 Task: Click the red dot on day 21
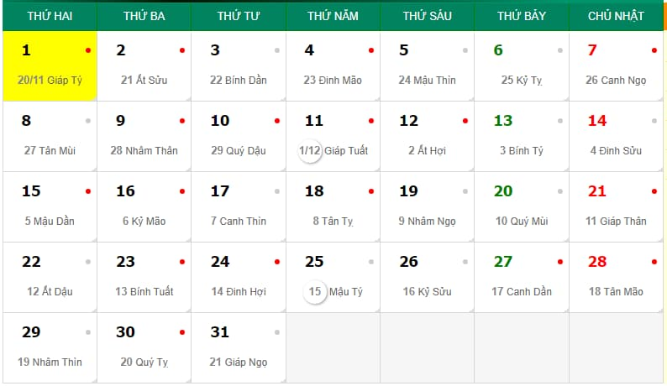pyautogui.click(x=654, y=191)
